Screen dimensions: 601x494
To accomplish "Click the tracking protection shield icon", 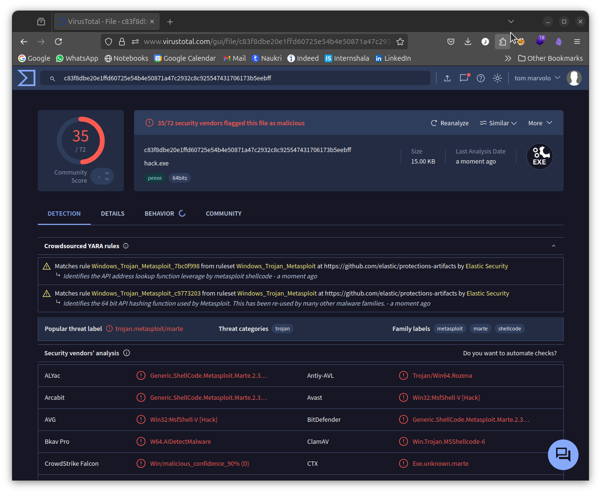I will (109, 42).
